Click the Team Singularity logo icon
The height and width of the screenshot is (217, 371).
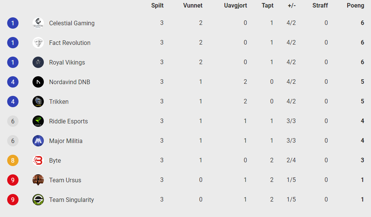point(38,200)
